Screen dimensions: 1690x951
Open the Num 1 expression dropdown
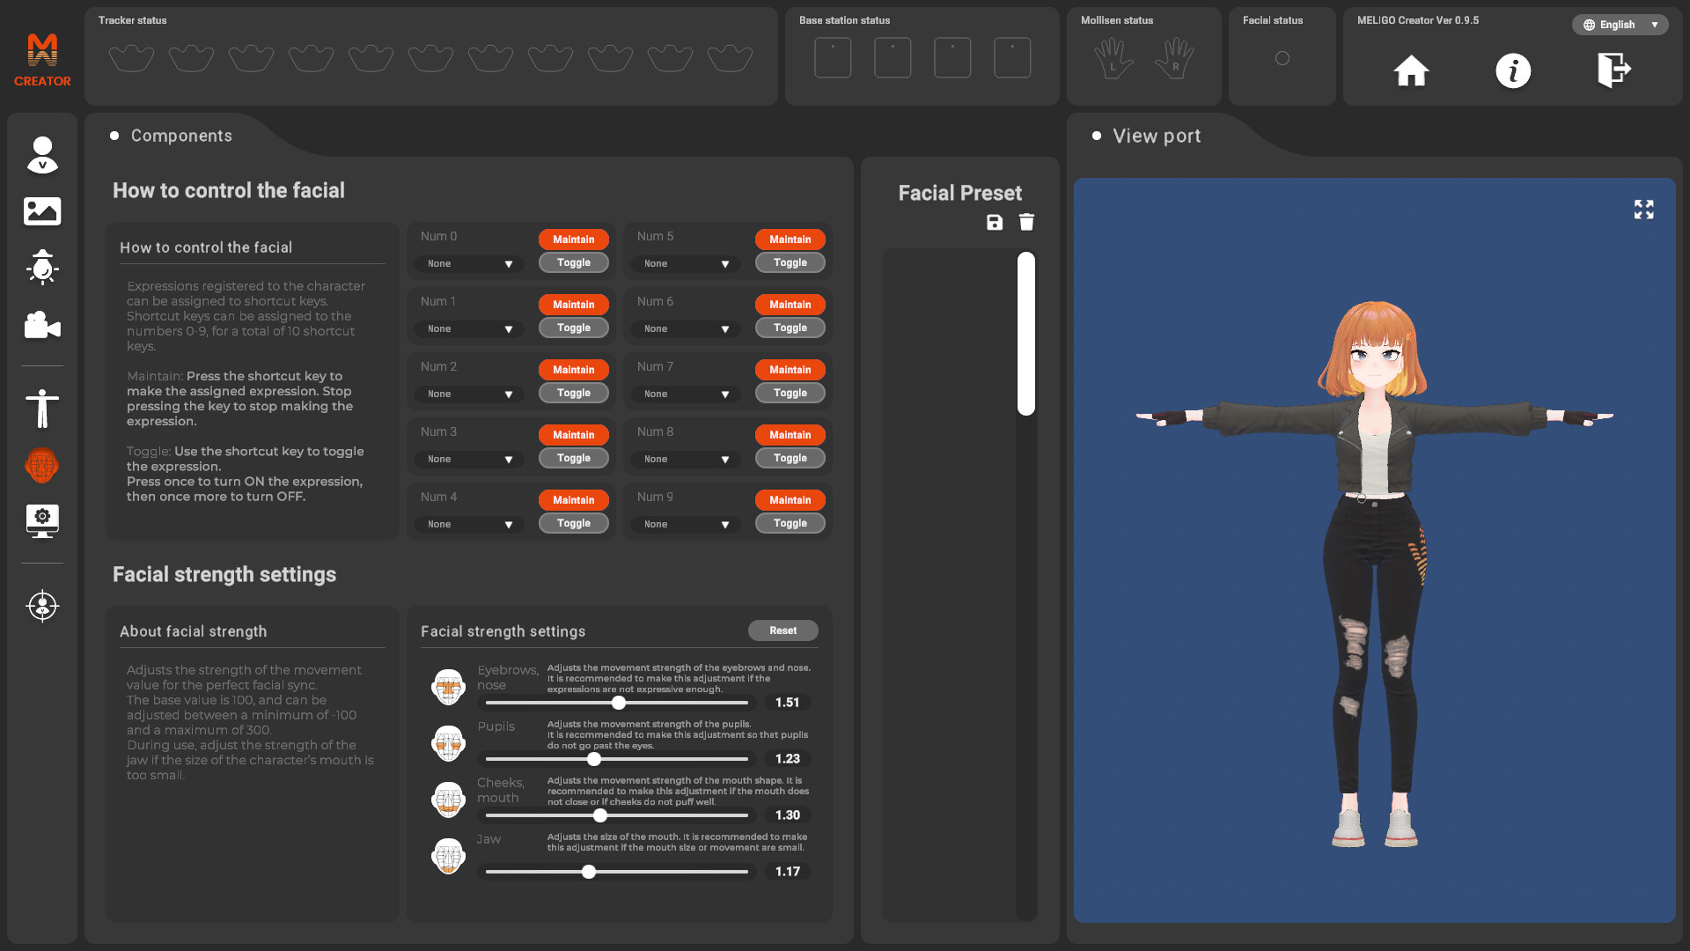[468, 328]
